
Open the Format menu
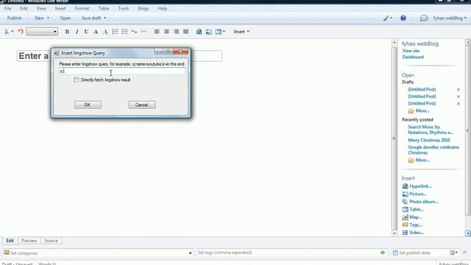coord(82,8)
